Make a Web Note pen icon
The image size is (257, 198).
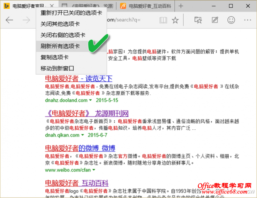tap(215, 20)
